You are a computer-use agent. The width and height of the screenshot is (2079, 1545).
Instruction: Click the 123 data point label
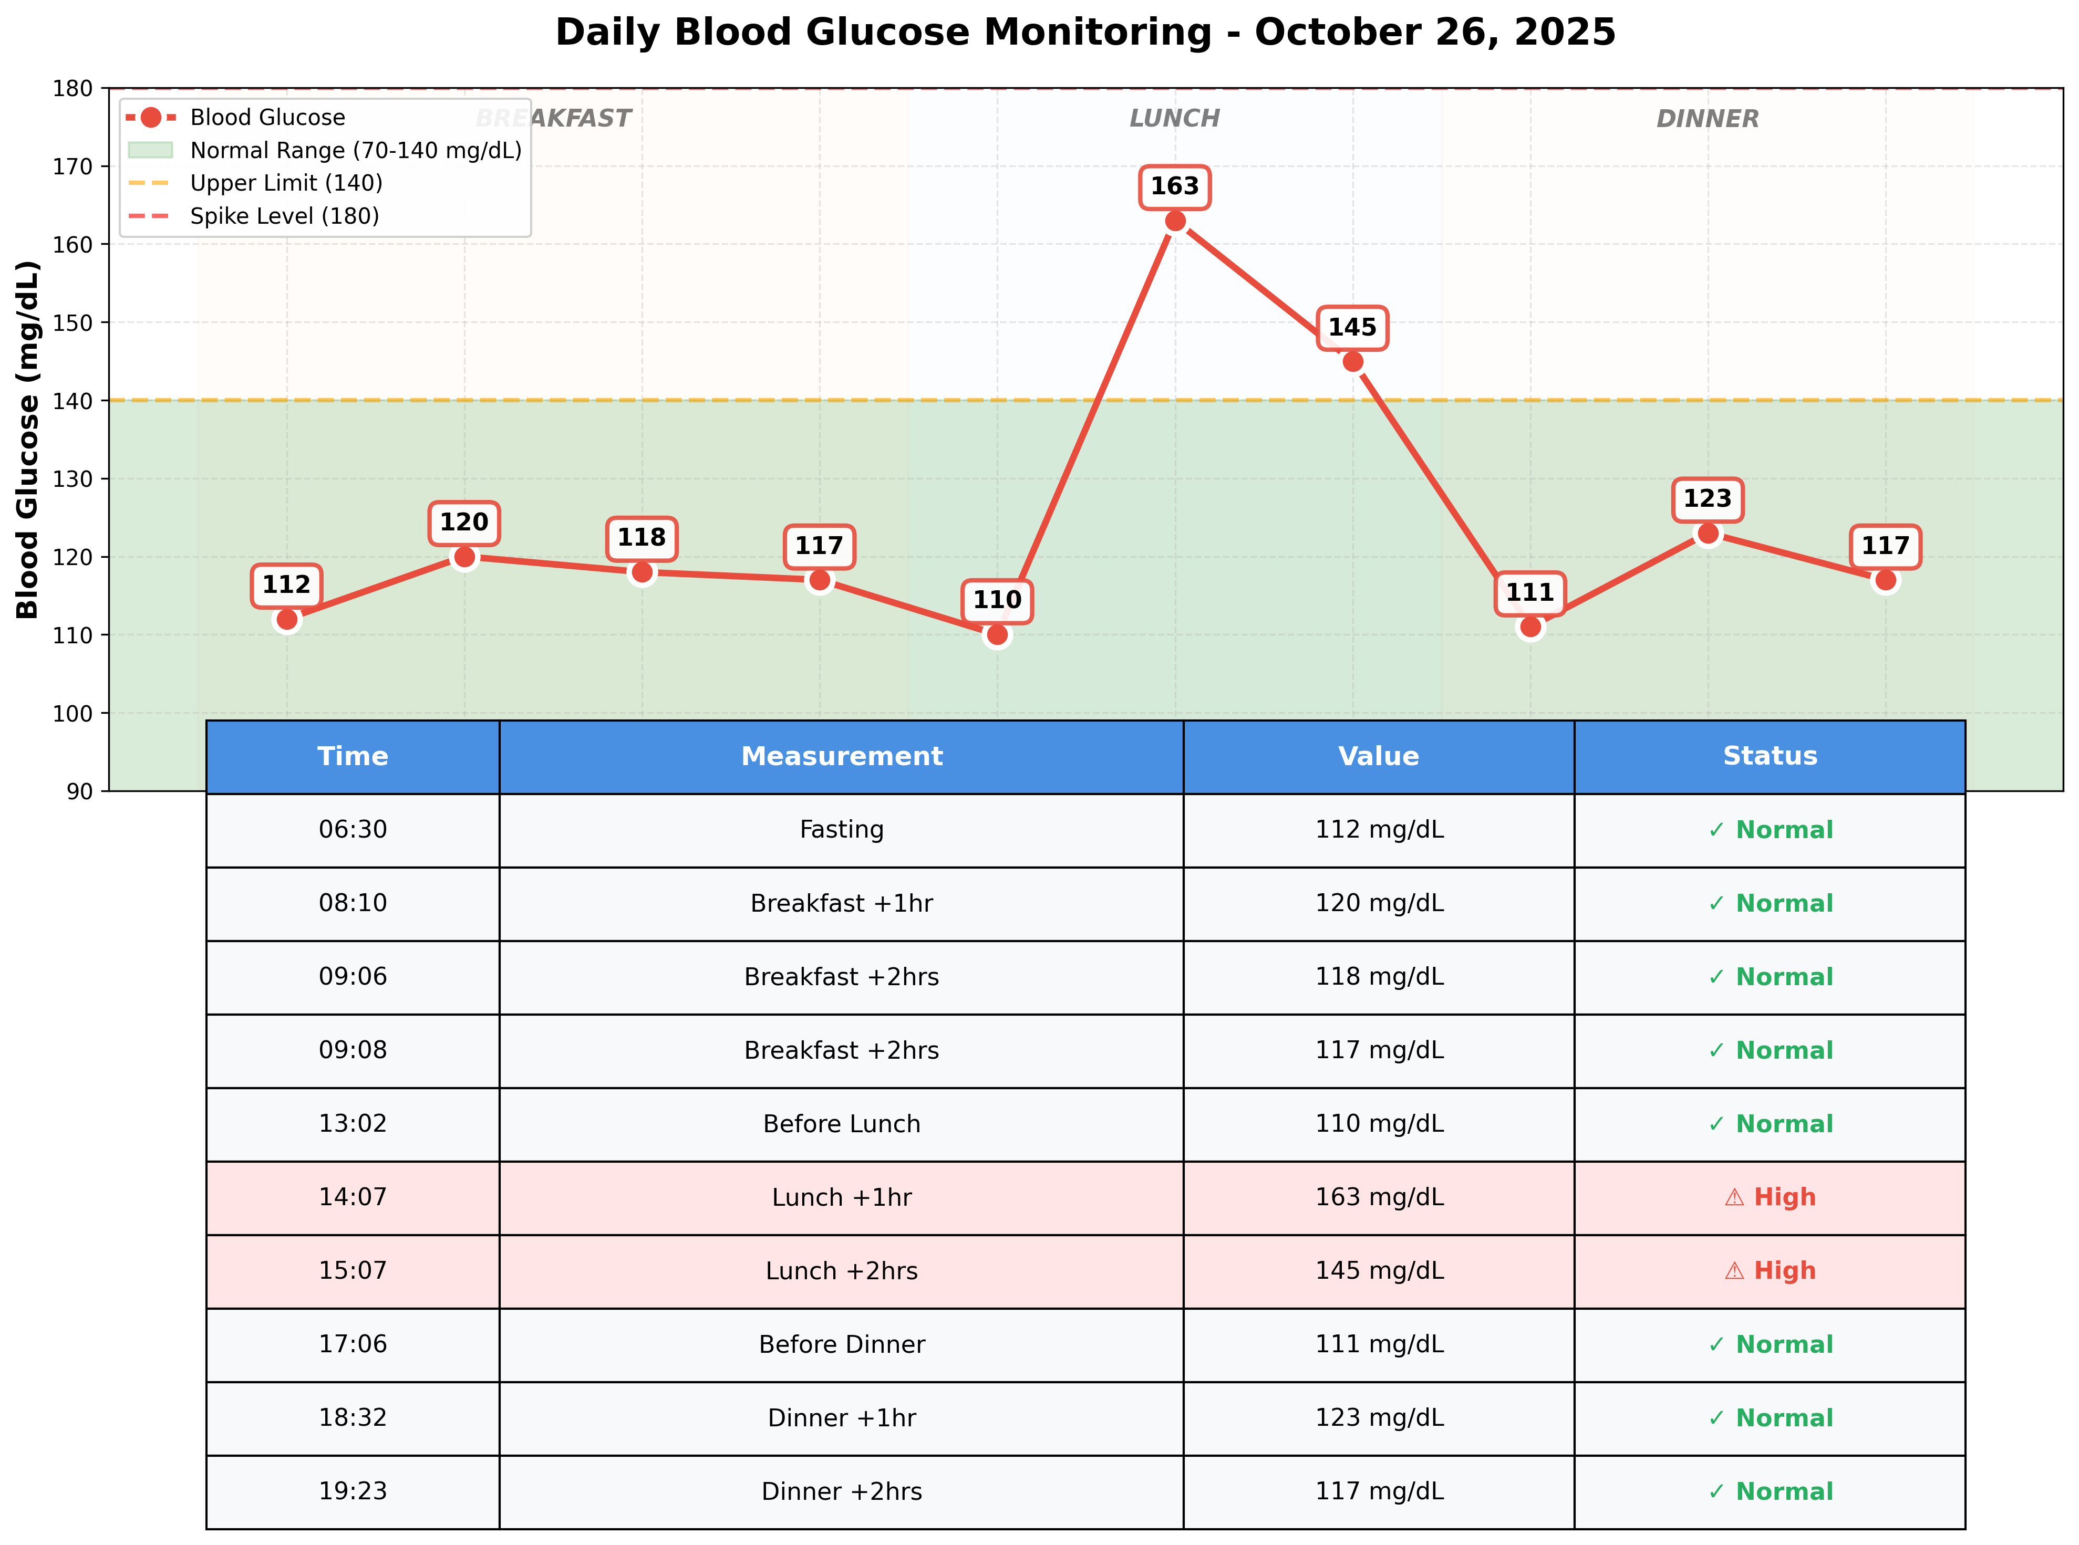[1708, 499]
